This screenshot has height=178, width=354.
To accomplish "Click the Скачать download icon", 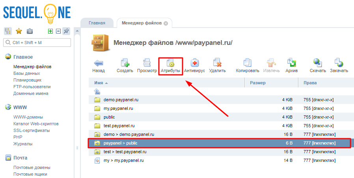I will coord(318,63).
